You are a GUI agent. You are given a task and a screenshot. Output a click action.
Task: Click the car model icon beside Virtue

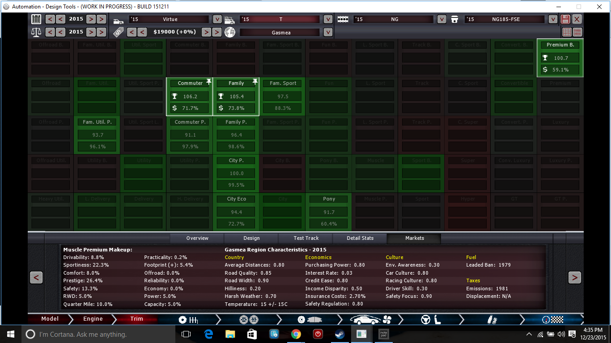tap(118, 20)
